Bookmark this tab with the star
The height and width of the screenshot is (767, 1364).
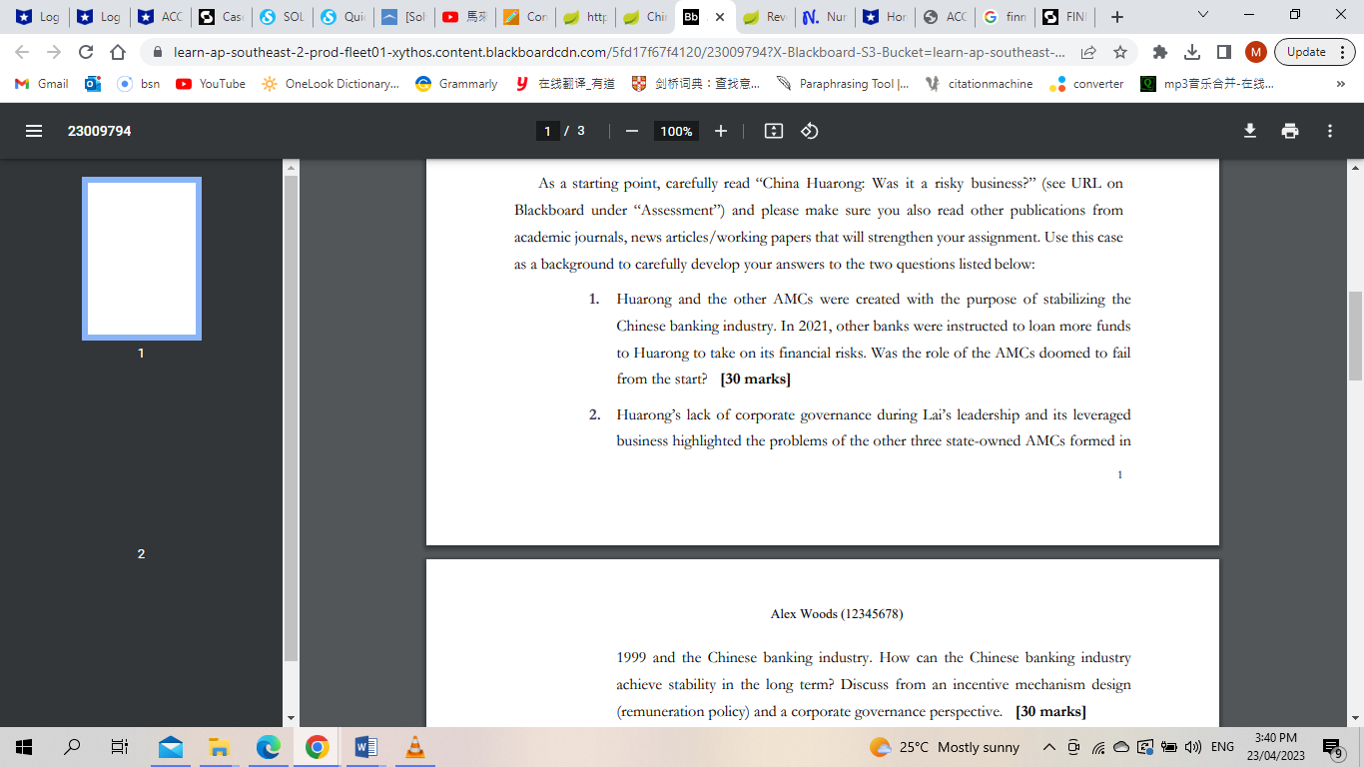pos(1119,52)
